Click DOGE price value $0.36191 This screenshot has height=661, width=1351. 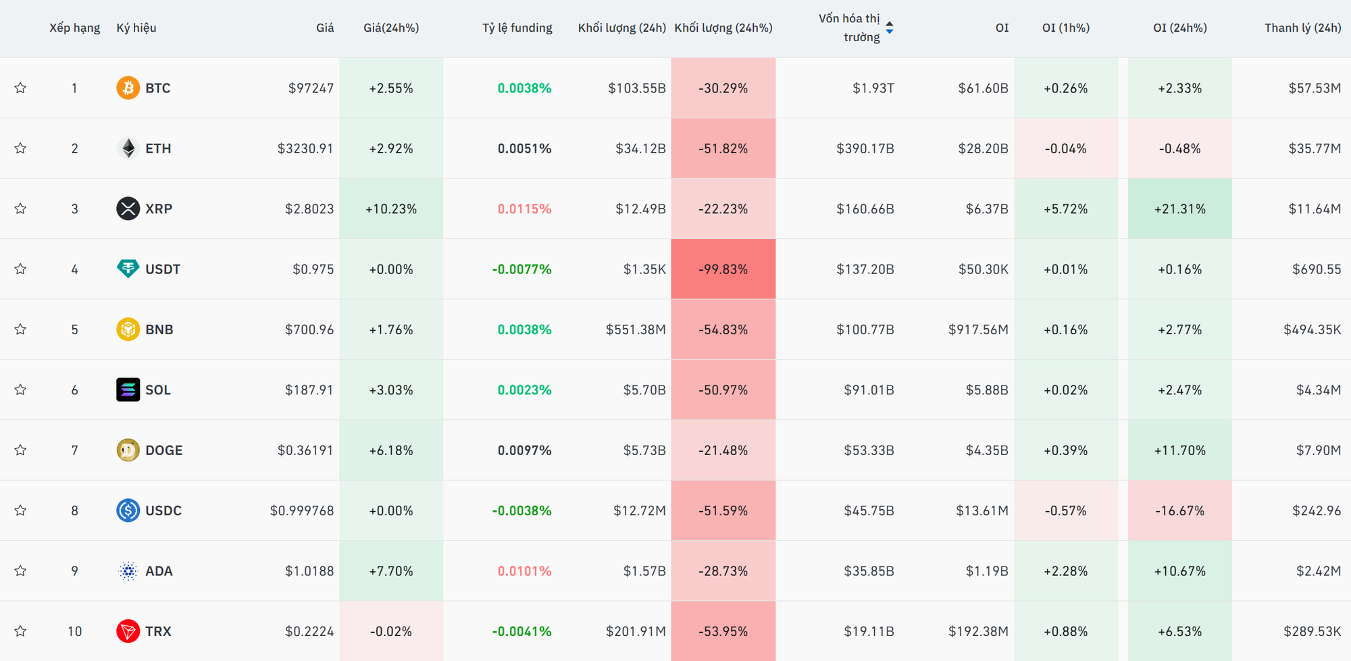[305, 450]
